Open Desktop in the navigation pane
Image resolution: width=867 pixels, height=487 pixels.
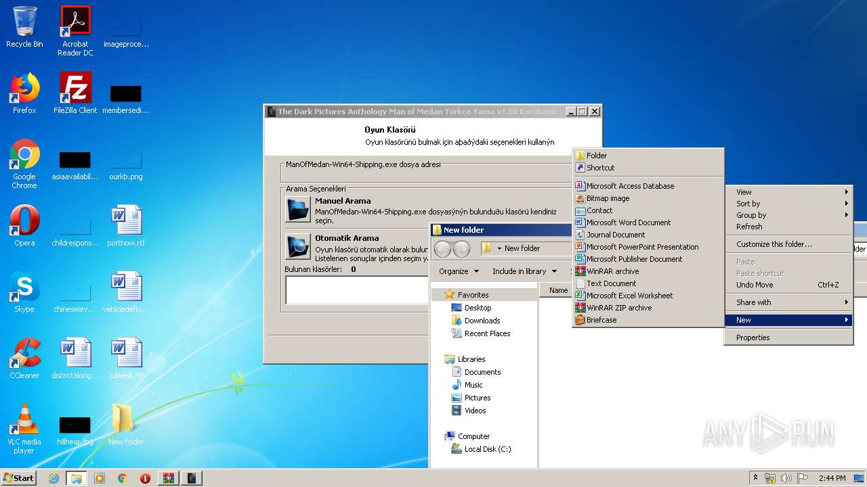(478, 308)
